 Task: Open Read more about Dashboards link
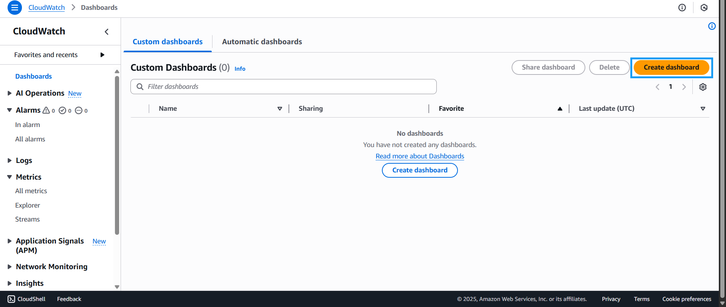(420, 156)
